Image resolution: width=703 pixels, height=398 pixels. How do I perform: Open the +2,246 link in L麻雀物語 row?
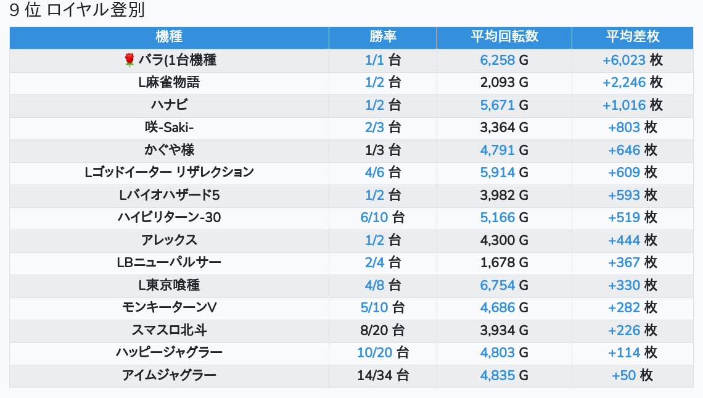[x=623, y=83]
